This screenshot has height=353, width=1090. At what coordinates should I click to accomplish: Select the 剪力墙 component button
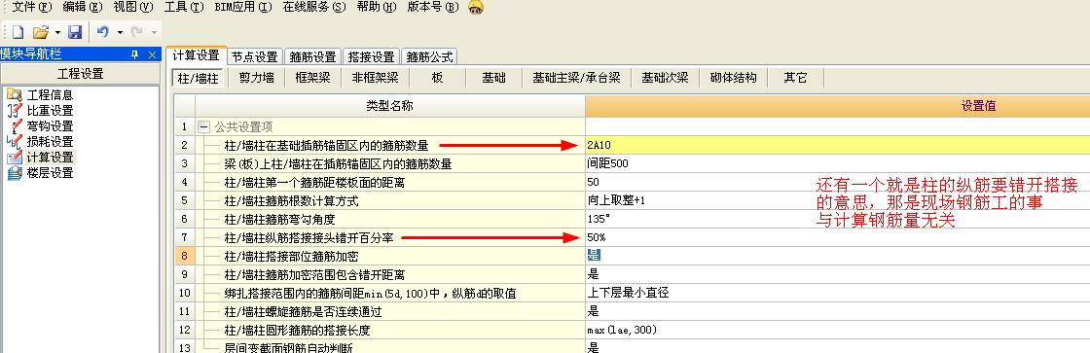click(257, 78)
